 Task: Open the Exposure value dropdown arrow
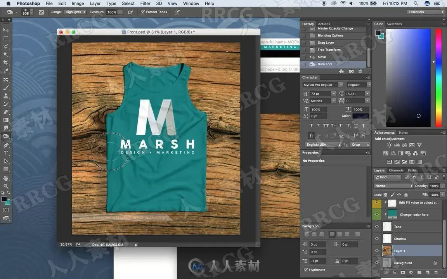pyautogui.click(x=120, y=12)
